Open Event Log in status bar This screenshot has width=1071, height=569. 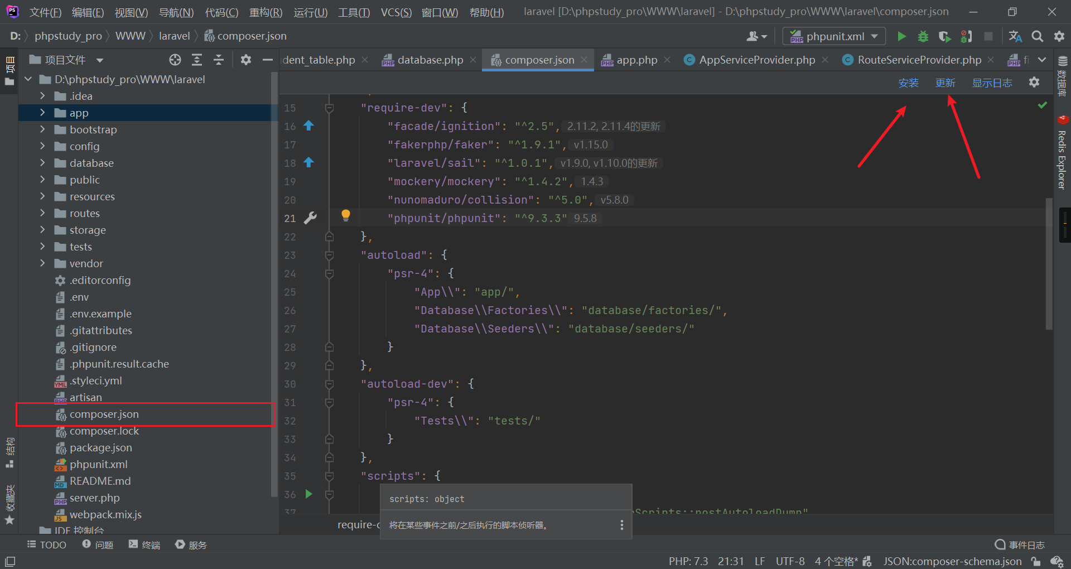point(1020,544)
